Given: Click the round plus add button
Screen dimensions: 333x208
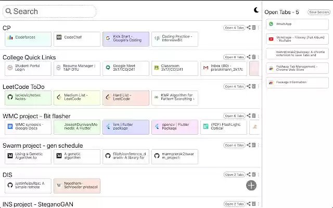Looking at the screenshot, I should [251, 186].
